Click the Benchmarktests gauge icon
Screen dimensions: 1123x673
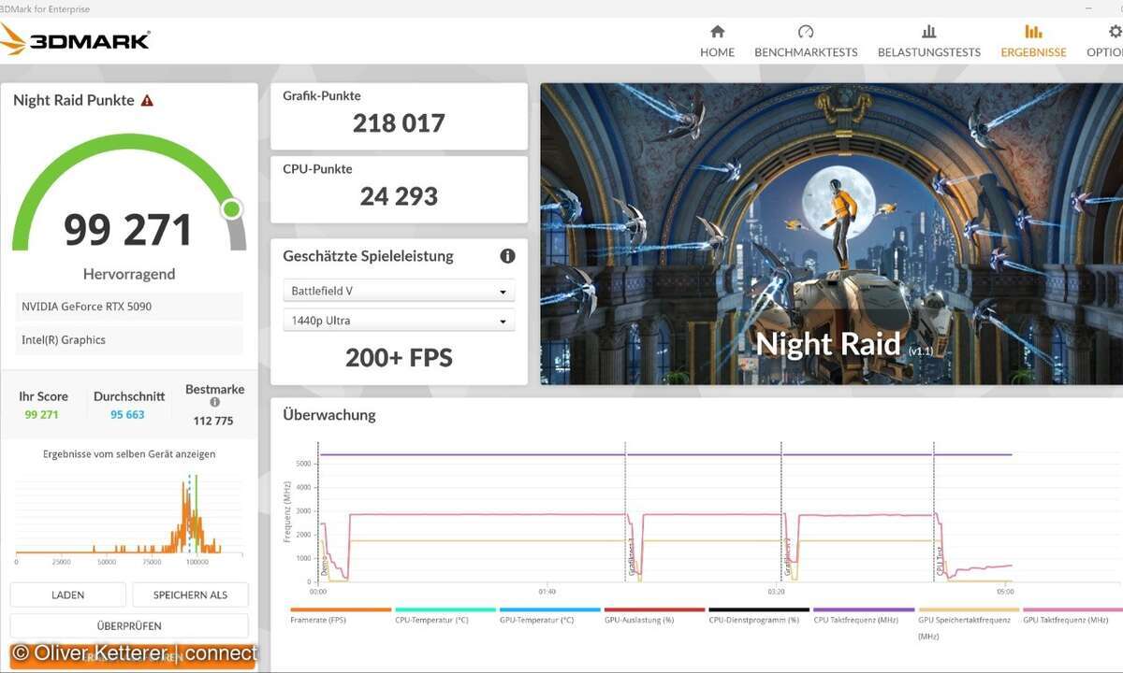[806, 32]
